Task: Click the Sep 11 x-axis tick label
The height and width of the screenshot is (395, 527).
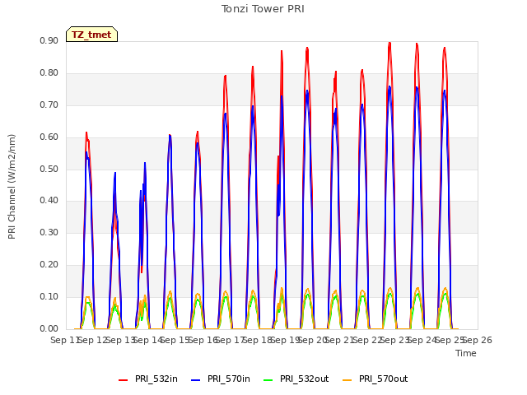Action: (66, 340)
